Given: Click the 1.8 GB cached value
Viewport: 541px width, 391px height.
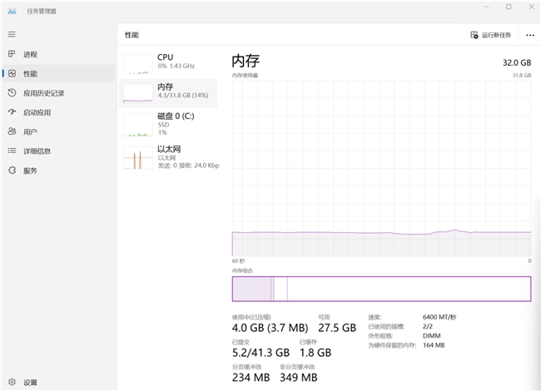Looking at the screenshot, I should click(315, 353).
